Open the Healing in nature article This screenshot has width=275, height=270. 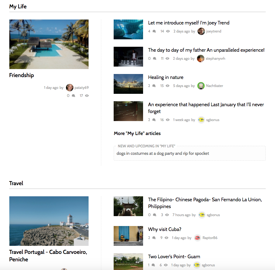[166, 77]
